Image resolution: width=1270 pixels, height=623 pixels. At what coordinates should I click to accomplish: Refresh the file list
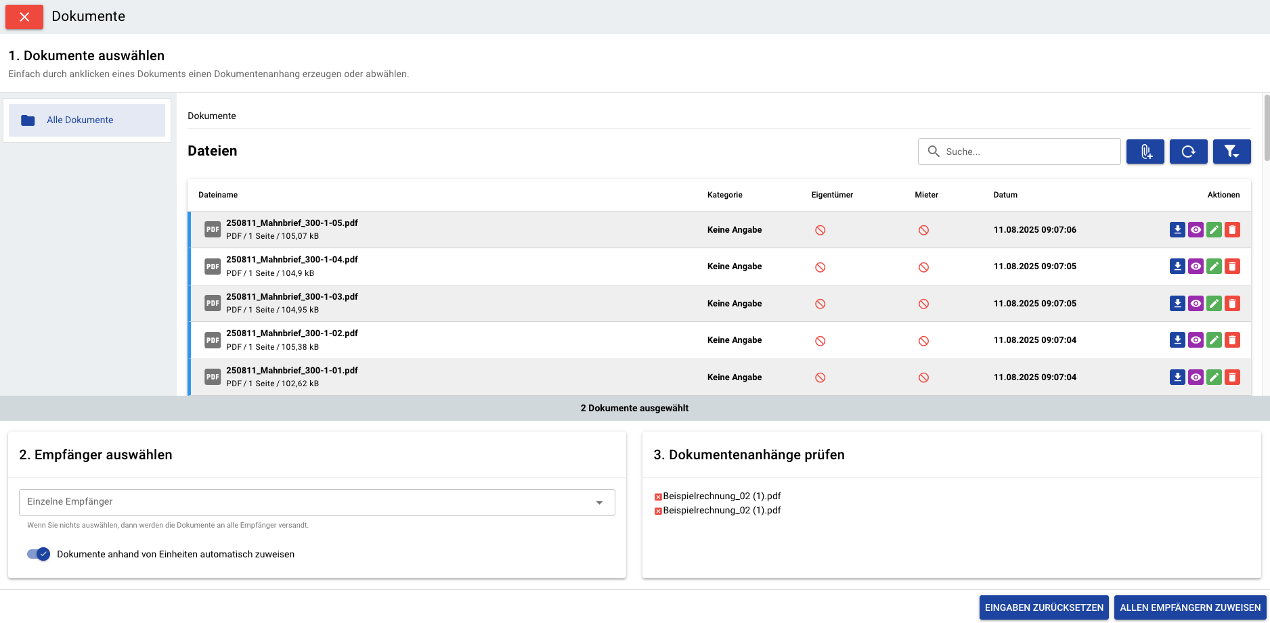tap(1188, 152)
